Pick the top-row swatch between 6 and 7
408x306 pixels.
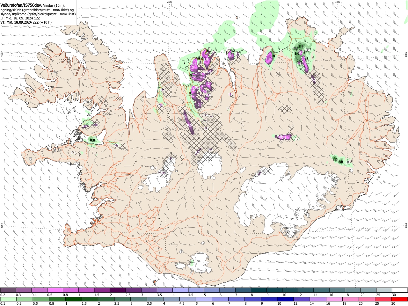point(227,290)
